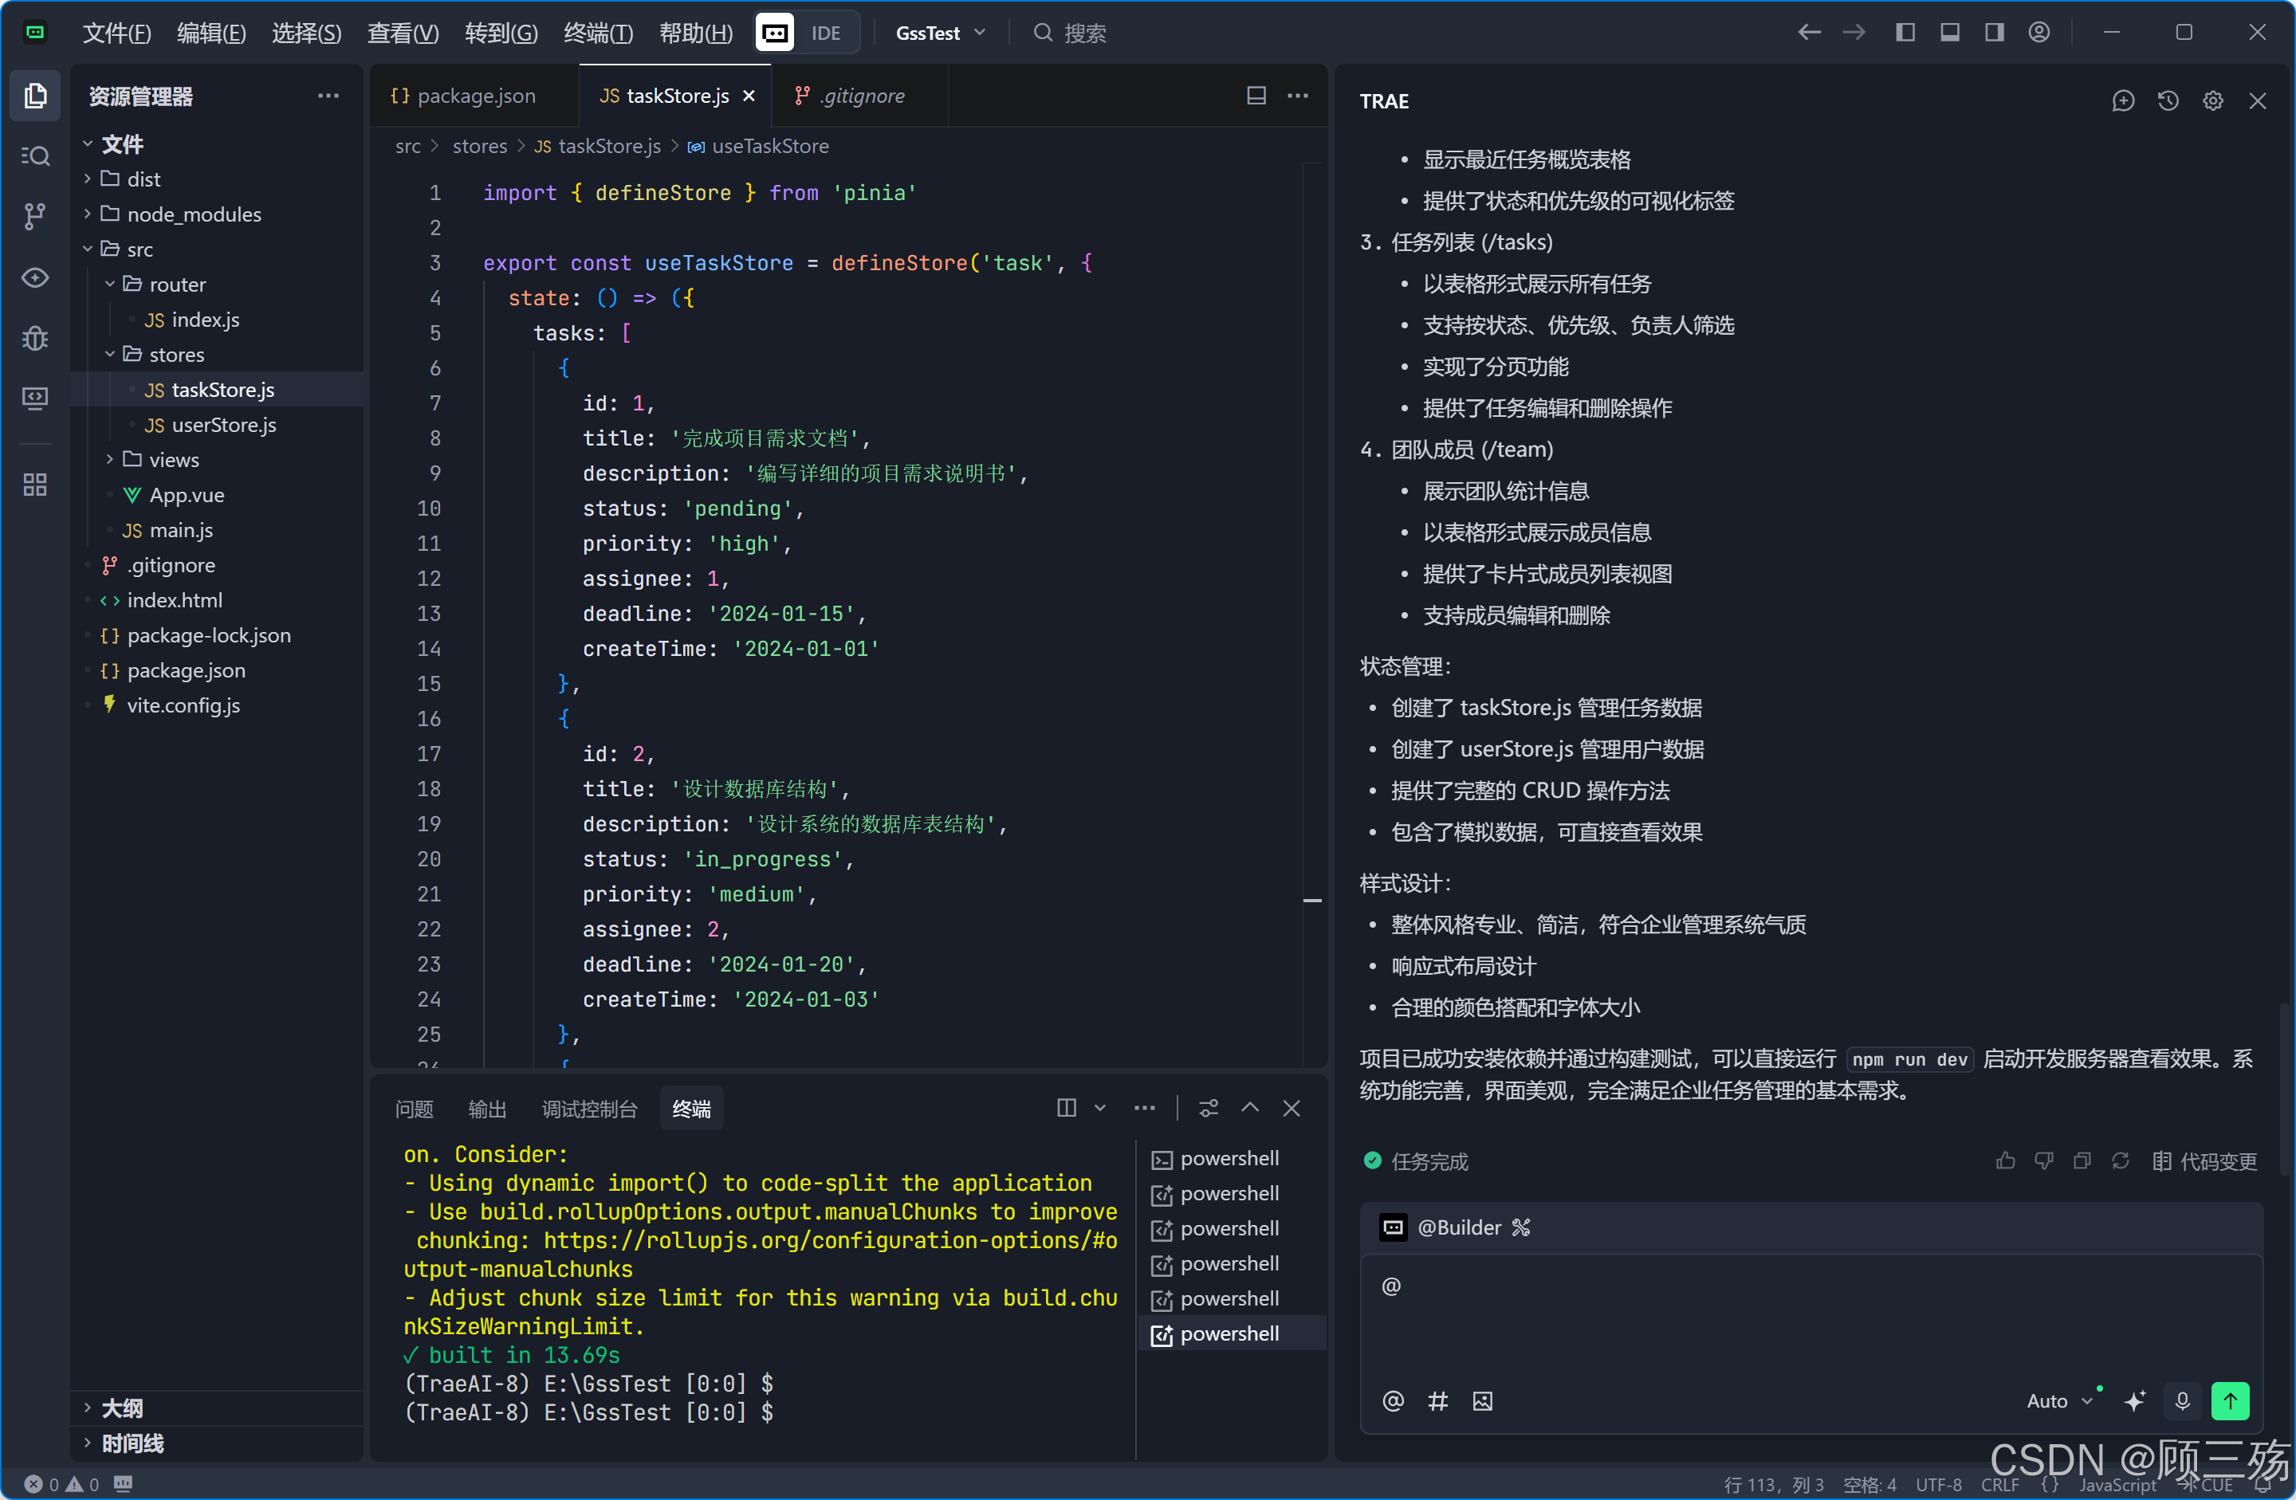Switch to the 问题 panel tab
The height and width of the screenshot is (1500, 2296).
(414, 1109)
